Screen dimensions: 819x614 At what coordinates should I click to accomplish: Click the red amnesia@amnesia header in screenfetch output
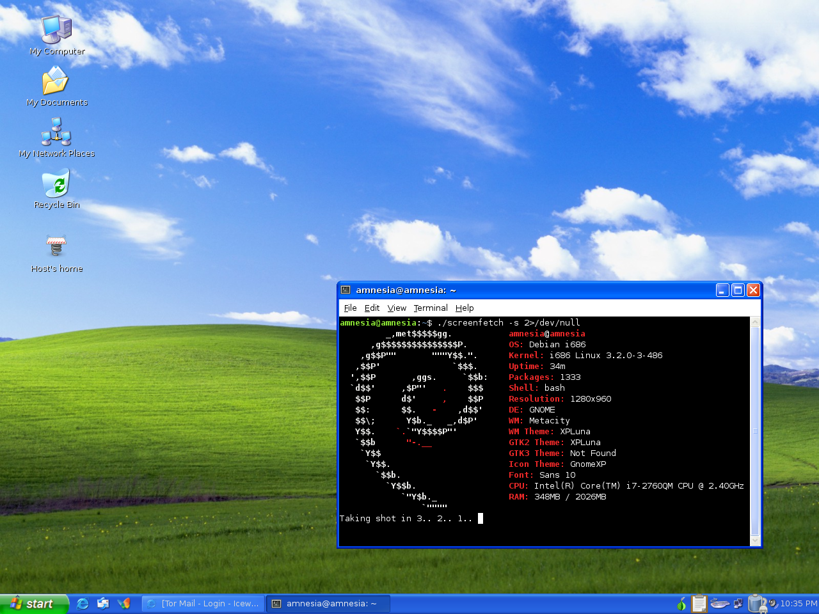[x=547, y=333]
